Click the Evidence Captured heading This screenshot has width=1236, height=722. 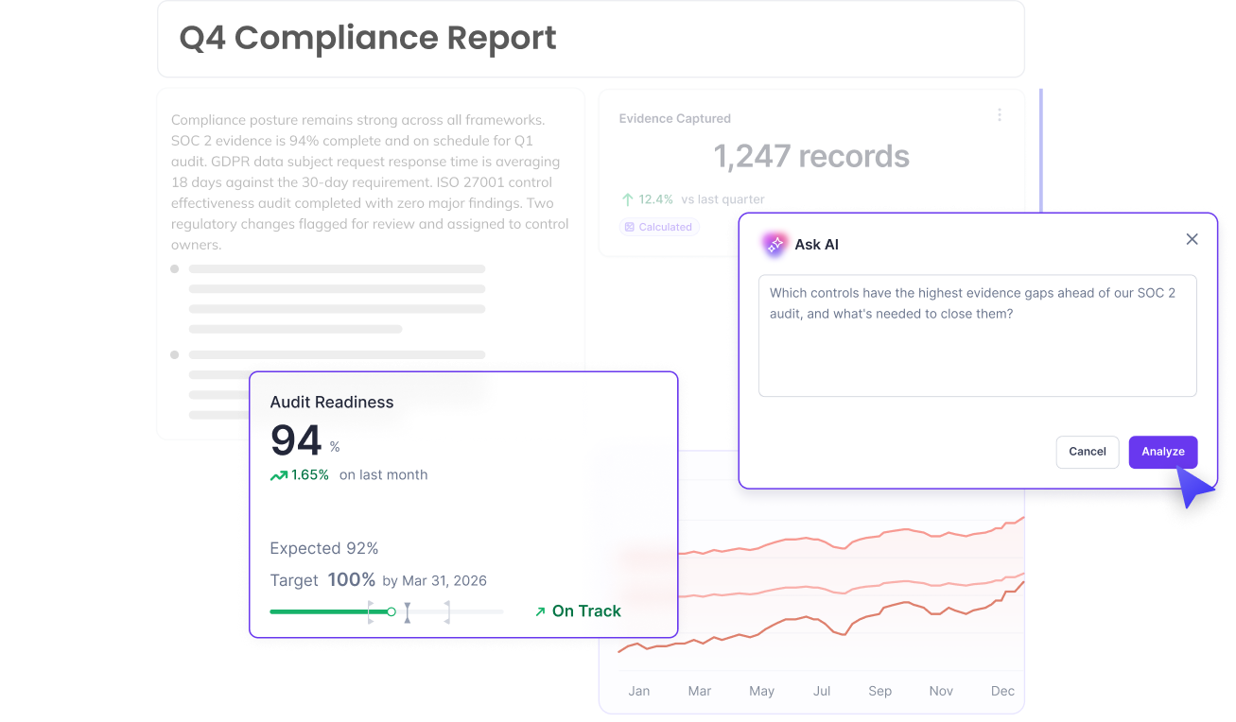coord(675,118)
